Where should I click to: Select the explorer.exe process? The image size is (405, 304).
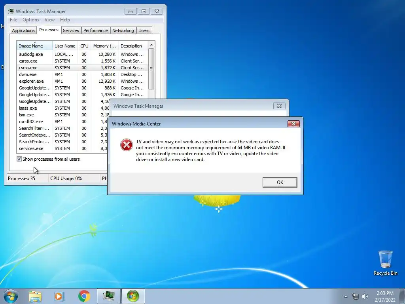[x=82, y=81]
